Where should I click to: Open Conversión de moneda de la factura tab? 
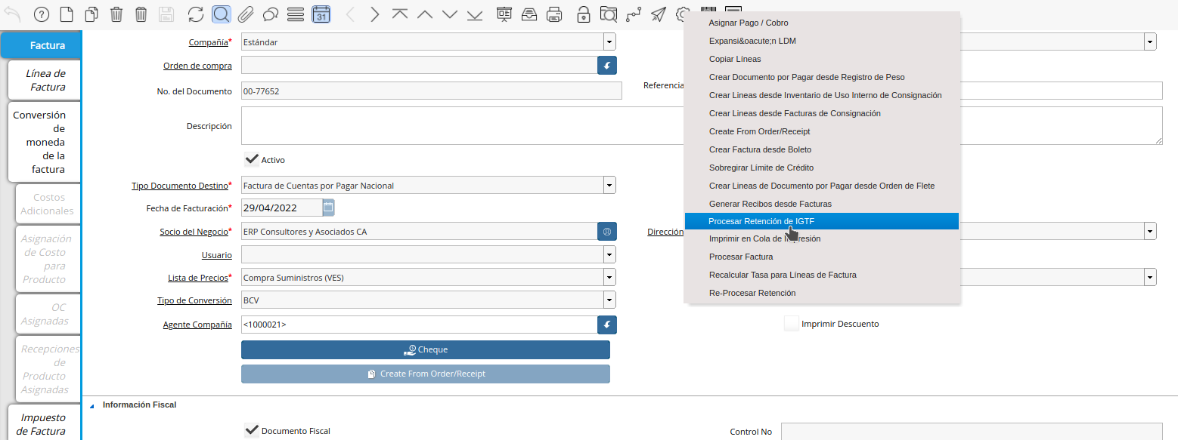44,142
